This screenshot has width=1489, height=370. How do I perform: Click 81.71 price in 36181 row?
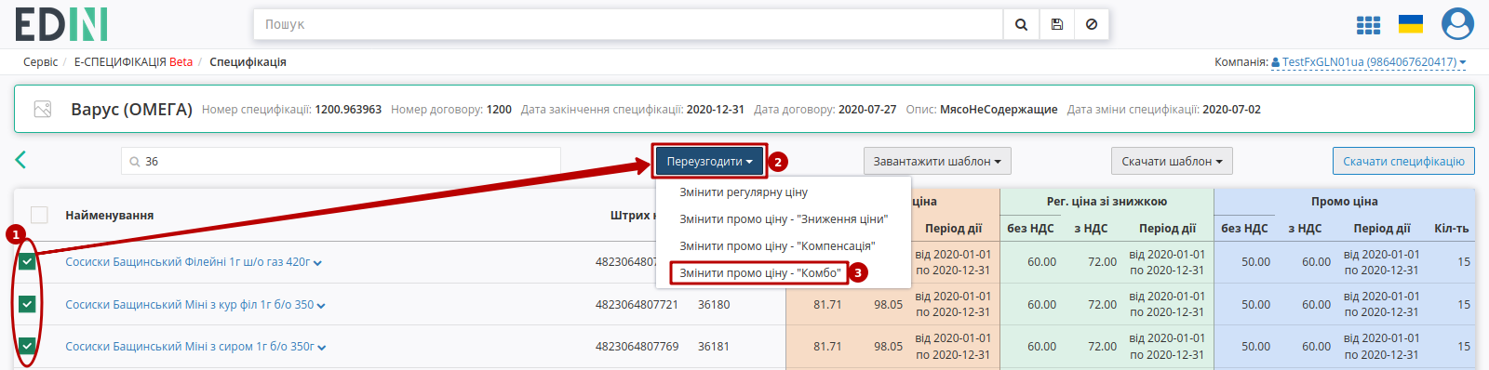point(827,347)
